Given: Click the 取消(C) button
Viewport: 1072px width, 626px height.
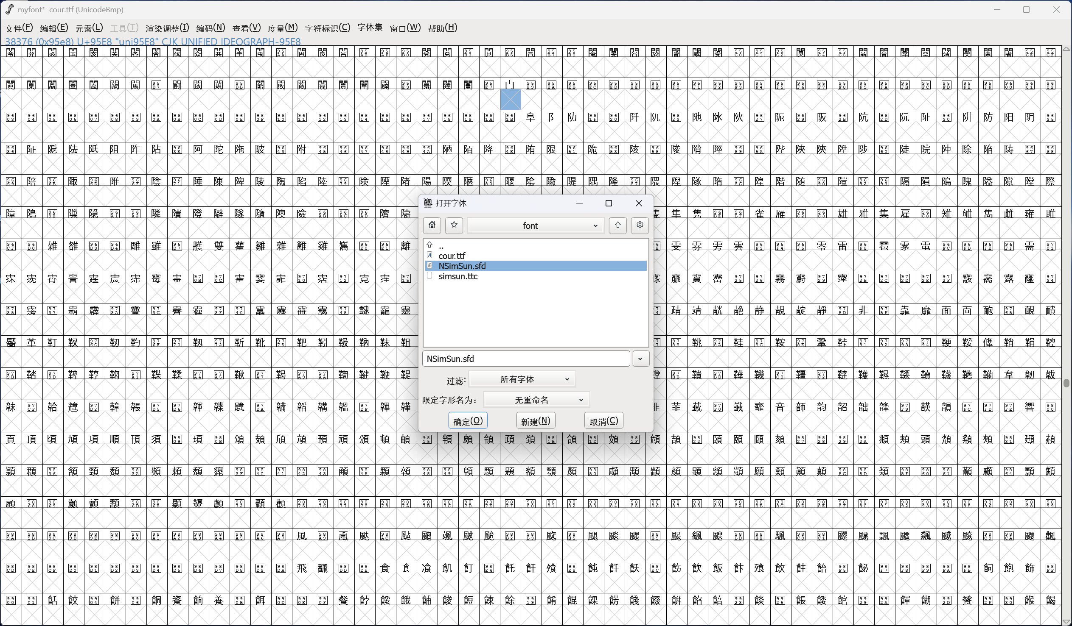Looking at the screenshot, I should coord(603,421).
